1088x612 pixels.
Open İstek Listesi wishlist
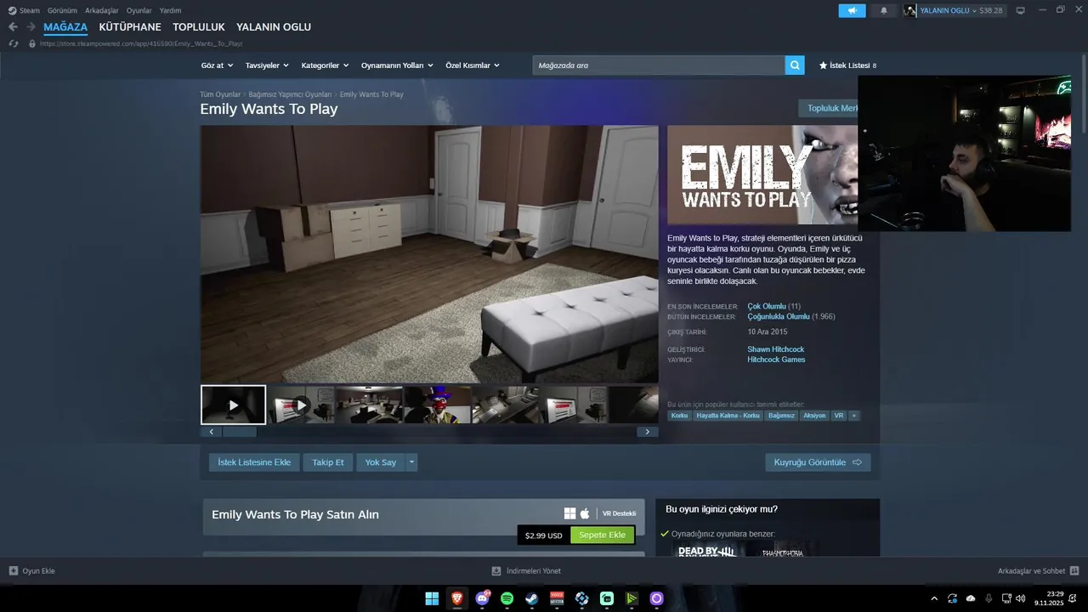(847, 65)
